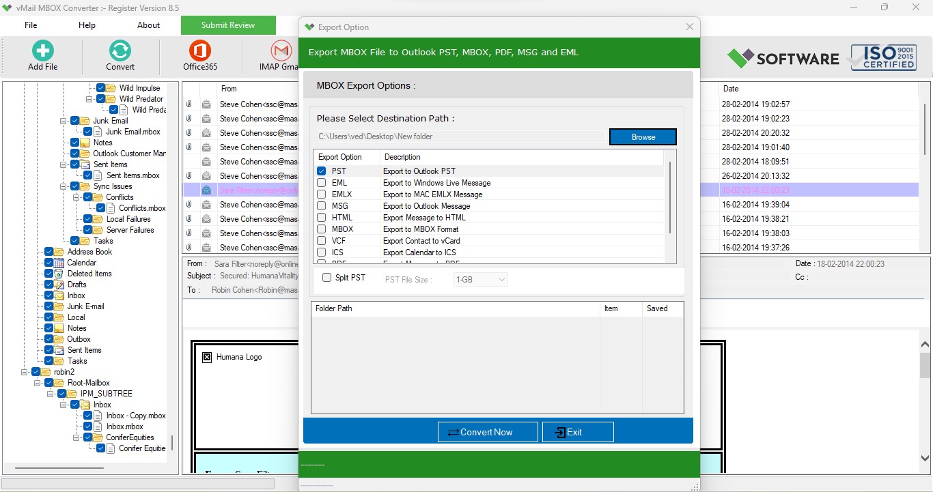This screenshot has height=492, width=933.
Task: Close the Export Option dialog
Action: [x=689, y=27]
